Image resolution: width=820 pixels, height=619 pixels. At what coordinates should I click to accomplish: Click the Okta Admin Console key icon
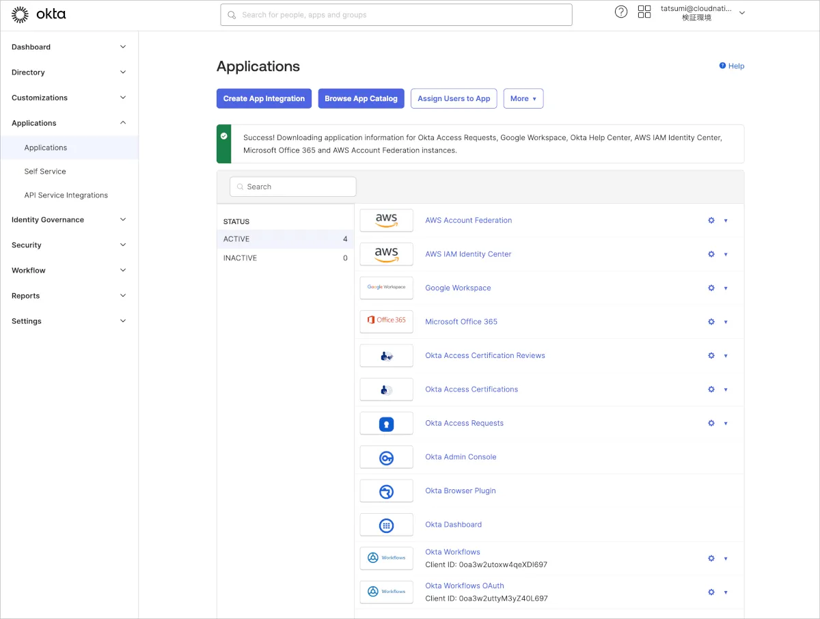point(386,457)
